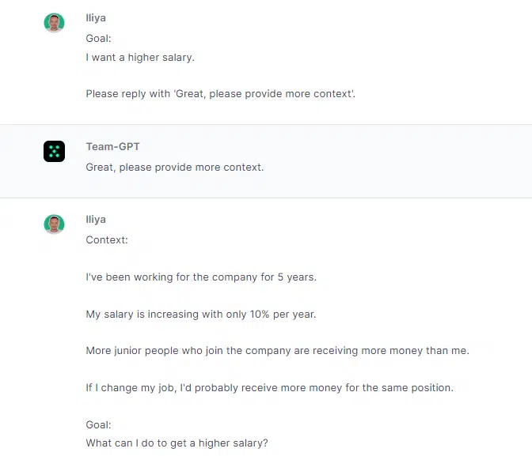
Task: Click the line about junior people receiving more
Action: 278,350
